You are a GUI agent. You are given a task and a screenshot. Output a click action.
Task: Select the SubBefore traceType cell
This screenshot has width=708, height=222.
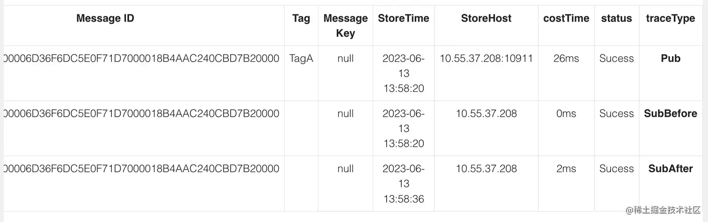[x=671, y=114]
